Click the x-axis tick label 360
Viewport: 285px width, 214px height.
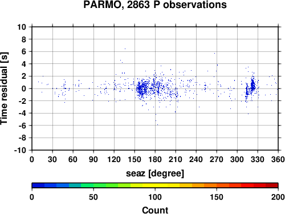coord(278,159)
